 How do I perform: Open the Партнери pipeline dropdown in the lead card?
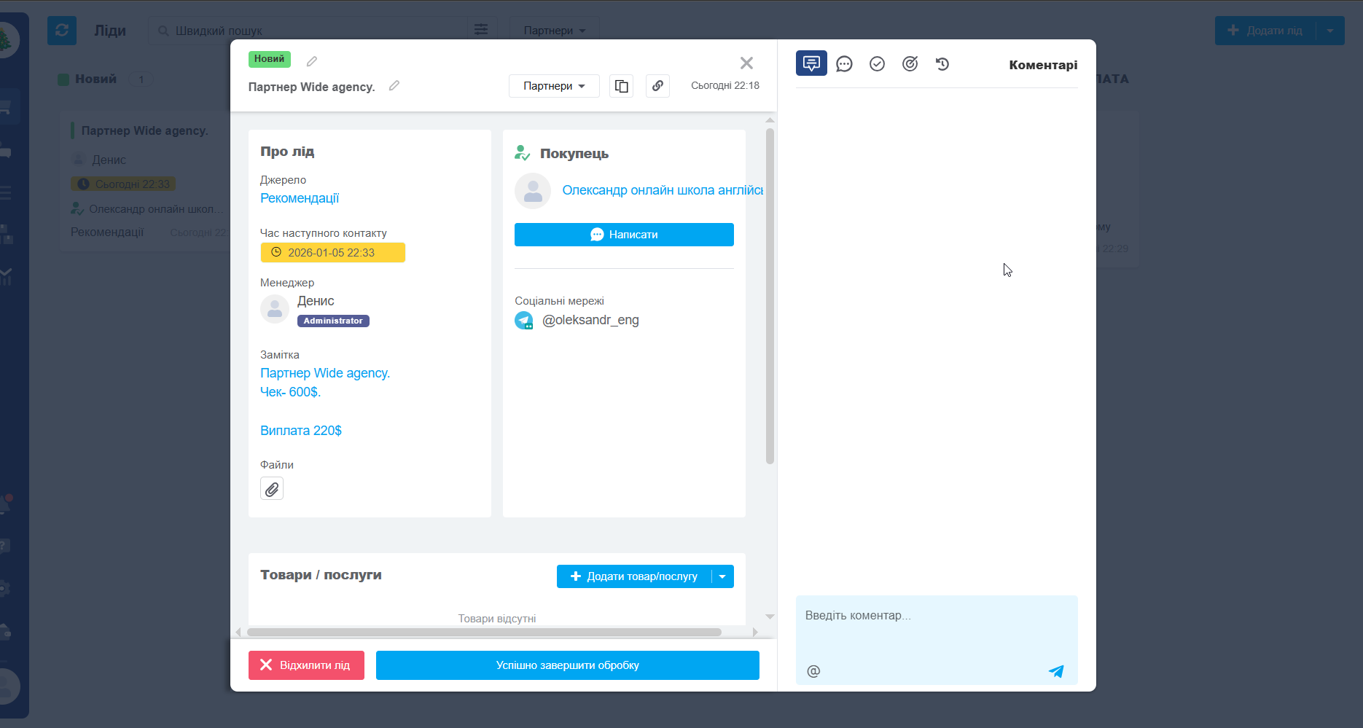554,85
